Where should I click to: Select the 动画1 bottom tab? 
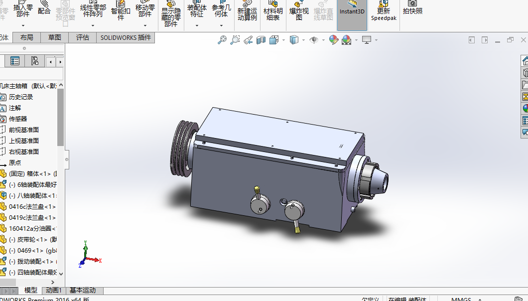tap(54, 290)
